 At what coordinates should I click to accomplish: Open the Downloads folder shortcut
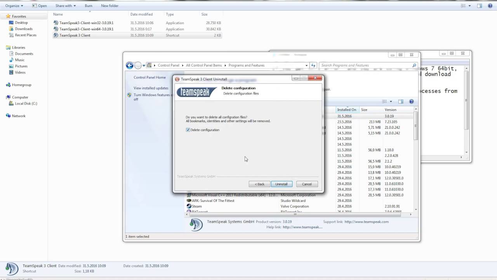[24, 29]
